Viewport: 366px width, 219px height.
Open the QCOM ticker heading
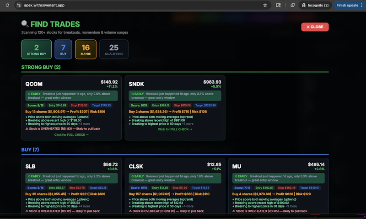pos(34,84)
